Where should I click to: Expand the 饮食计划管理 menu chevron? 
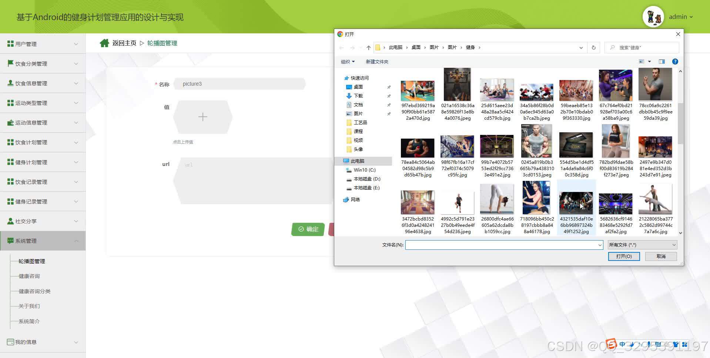tap(76, 142)
